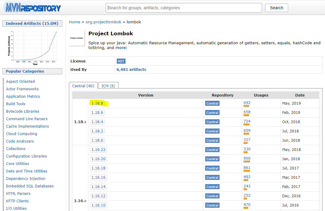Click the Central badge for version 1.18.4
325x211 pixels.
pyautogui.click(x=212, y=122)
